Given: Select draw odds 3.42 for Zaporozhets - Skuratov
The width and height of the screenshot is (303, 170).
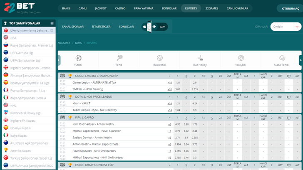Looking at the screenshot, I should click(186, 131).
